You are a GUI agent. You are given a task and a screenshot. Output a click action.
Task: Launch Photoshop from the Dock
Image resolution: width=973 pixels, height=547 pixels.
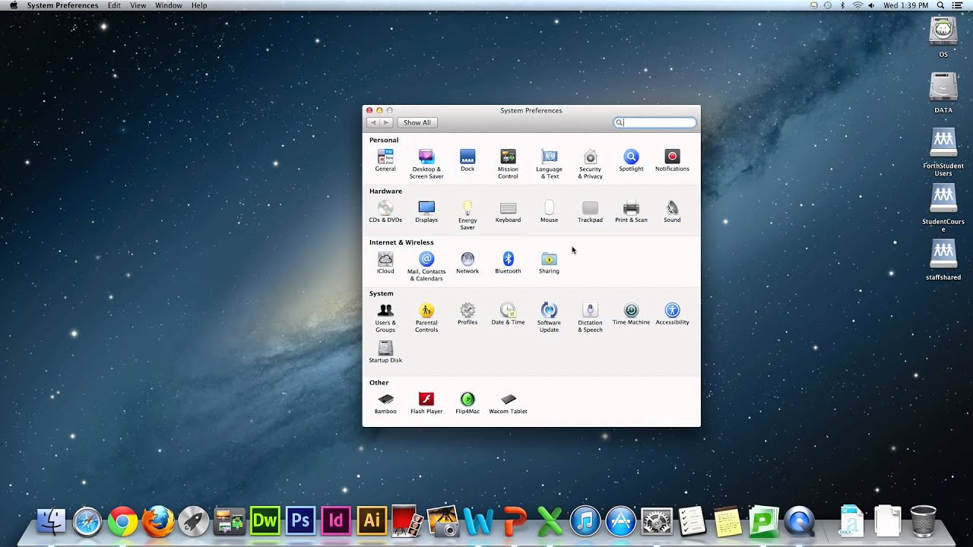pos(300,521)
